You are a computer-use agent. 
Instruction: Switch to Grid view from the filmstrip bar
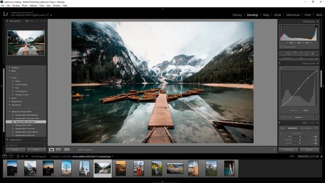(18, 157)
